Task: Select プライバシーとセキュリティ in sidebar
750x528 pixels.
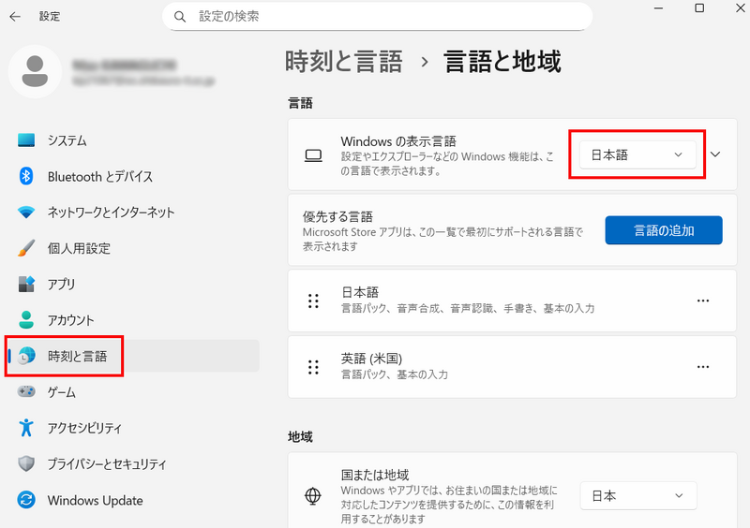Action: [106, 464]
